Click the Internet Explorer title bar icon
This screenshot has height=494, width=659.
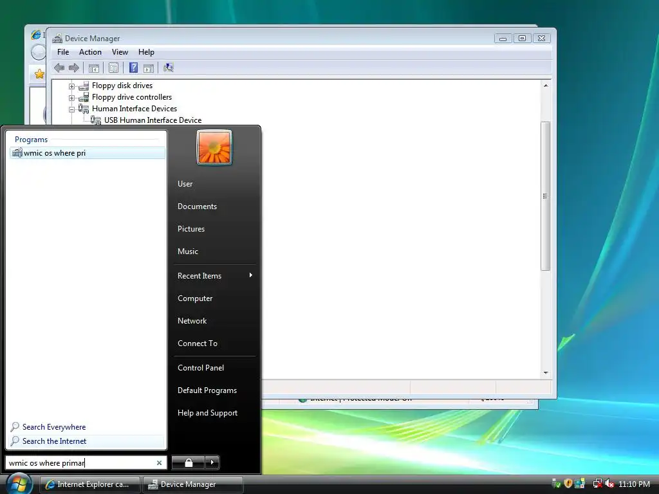[36, 35]
